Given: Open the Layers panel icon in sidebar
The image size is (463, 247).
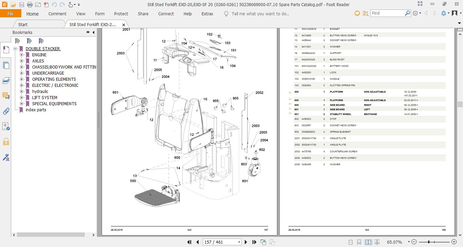Looking at the screenshot, I should pyautogui.click(x=5, y=80).
